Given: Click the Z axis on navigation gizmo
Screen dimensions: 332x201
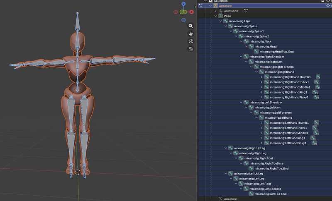Looking at the screenshot, I should [x=183, y=4].
